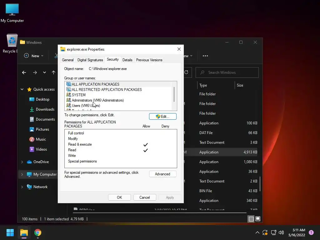Viewport: 320px width, 240px height.
Task: Switch to the Digital Signatures tab
Action: (90, 60)
